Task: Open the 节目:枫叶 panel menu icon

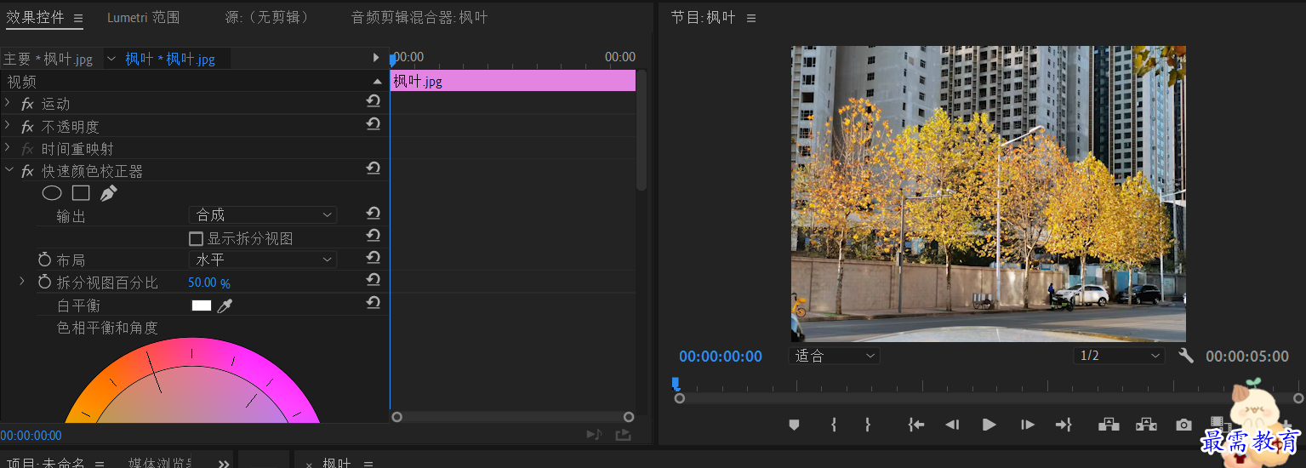Action: [x=750, y=18]
